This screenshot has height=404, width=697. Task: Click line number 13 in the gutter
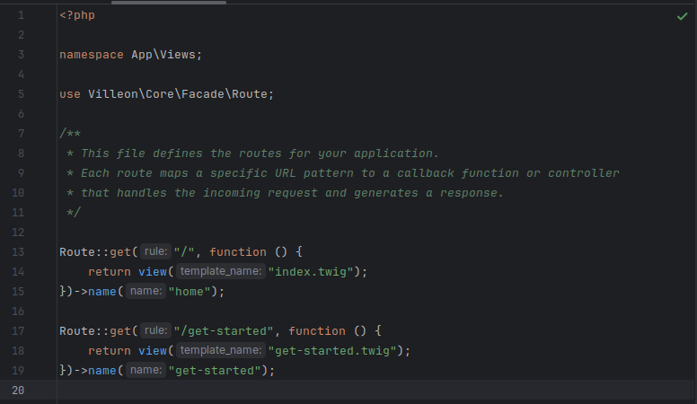[20, 252]
